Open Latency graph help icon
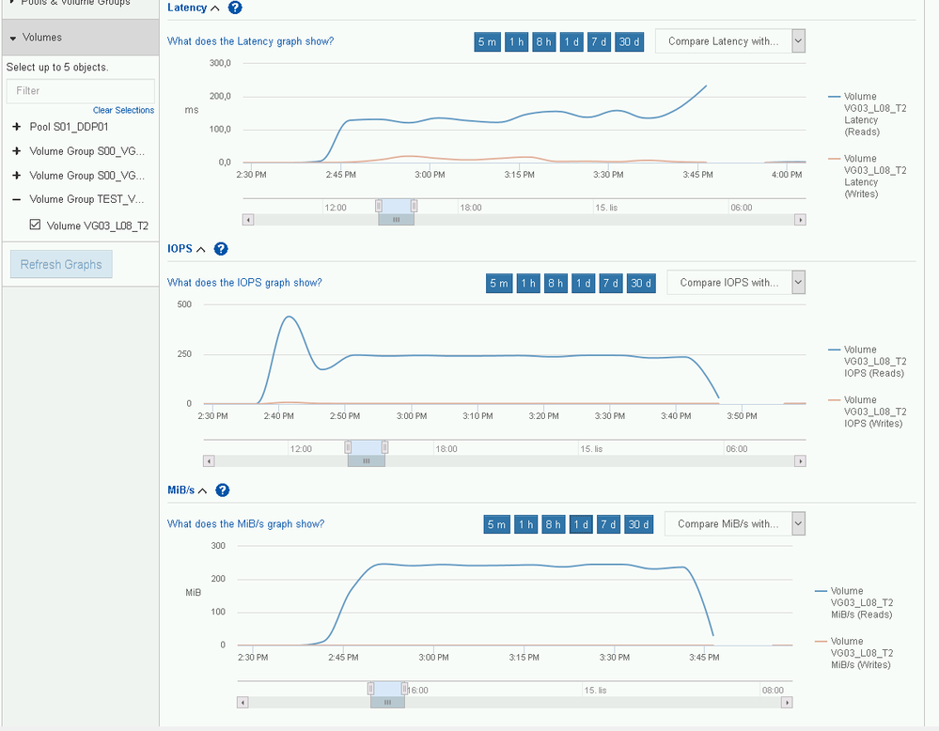Viewport: 939px width, 731px height. pos(234,8)
